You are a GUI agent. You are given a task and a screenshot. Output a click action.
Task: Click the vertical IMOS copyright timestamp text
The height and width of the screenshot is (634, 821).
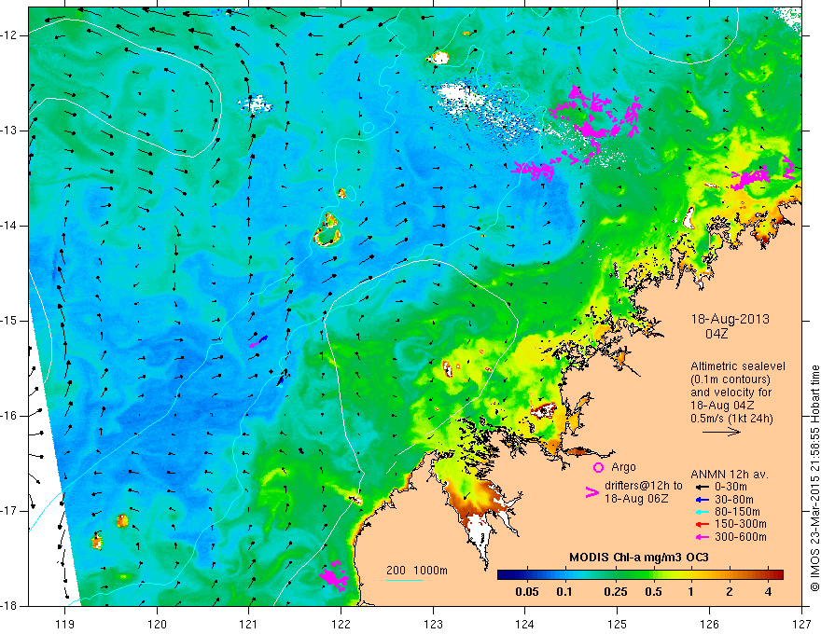814,478
